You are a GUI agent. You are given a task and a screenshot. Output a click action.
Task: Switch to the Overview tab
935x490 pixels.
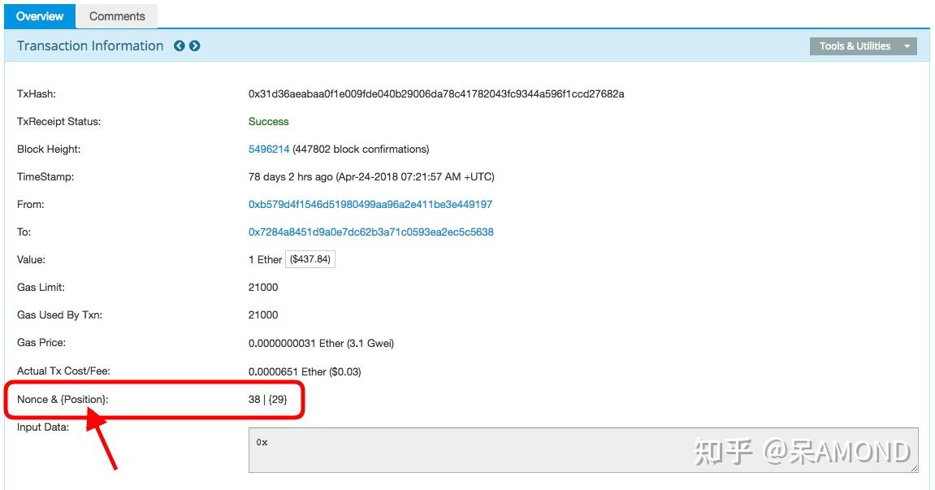coord(40,16)
